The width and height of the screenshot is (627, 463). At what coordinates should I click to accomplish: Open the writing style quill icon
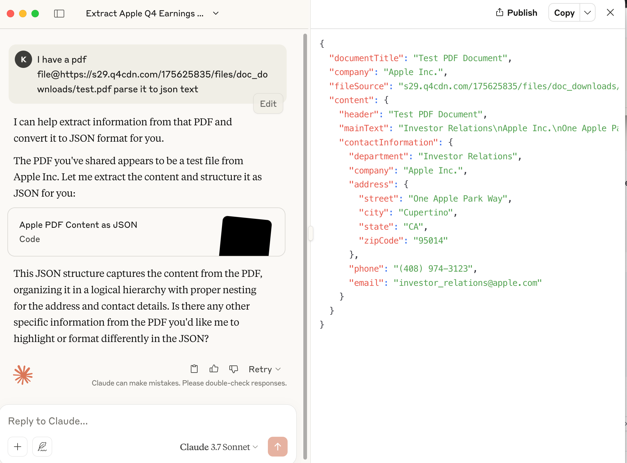click(42, 447)
